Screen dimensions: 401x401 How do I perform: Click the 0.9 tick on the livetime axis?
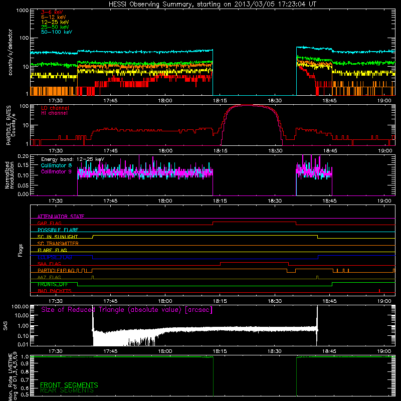click(x=25, y=363)
